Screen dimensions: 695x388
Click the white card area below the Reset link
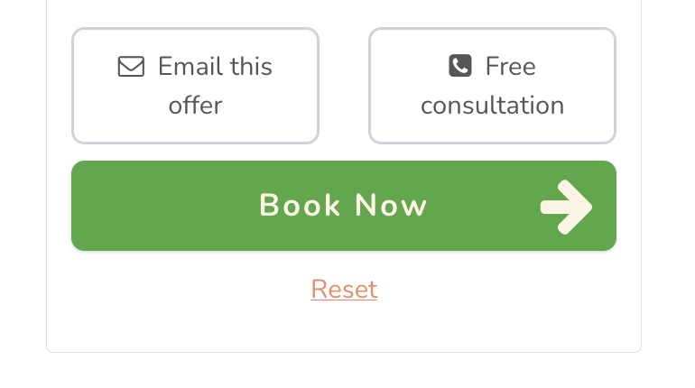(x=344, y=328)
